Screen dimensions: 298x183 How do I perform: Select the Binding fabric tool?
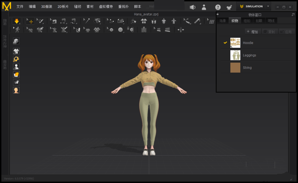tap(167, 30)
